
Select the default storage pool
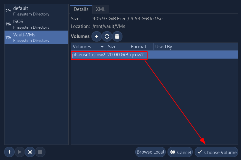click(x=36, y=11)
